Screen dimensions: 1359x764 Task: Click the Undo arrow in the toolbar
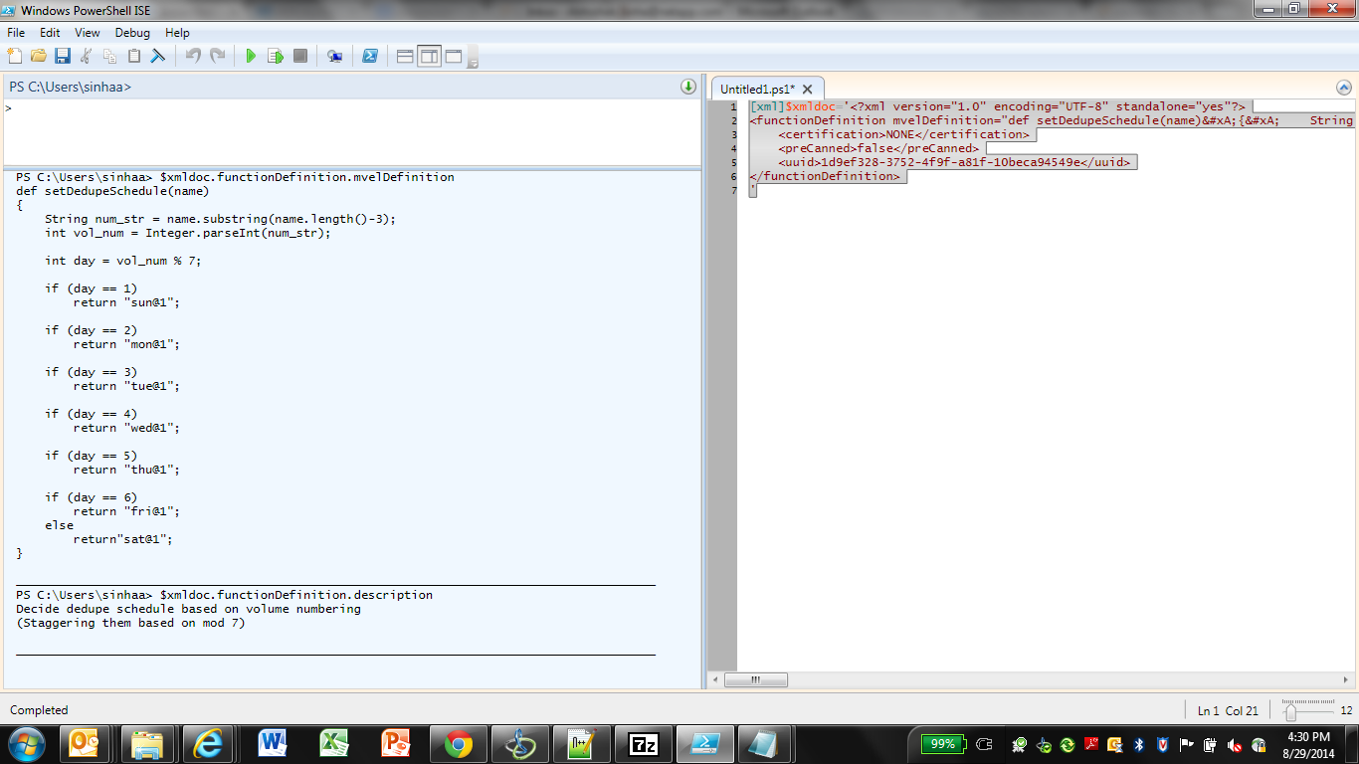(x=193, y=56)
